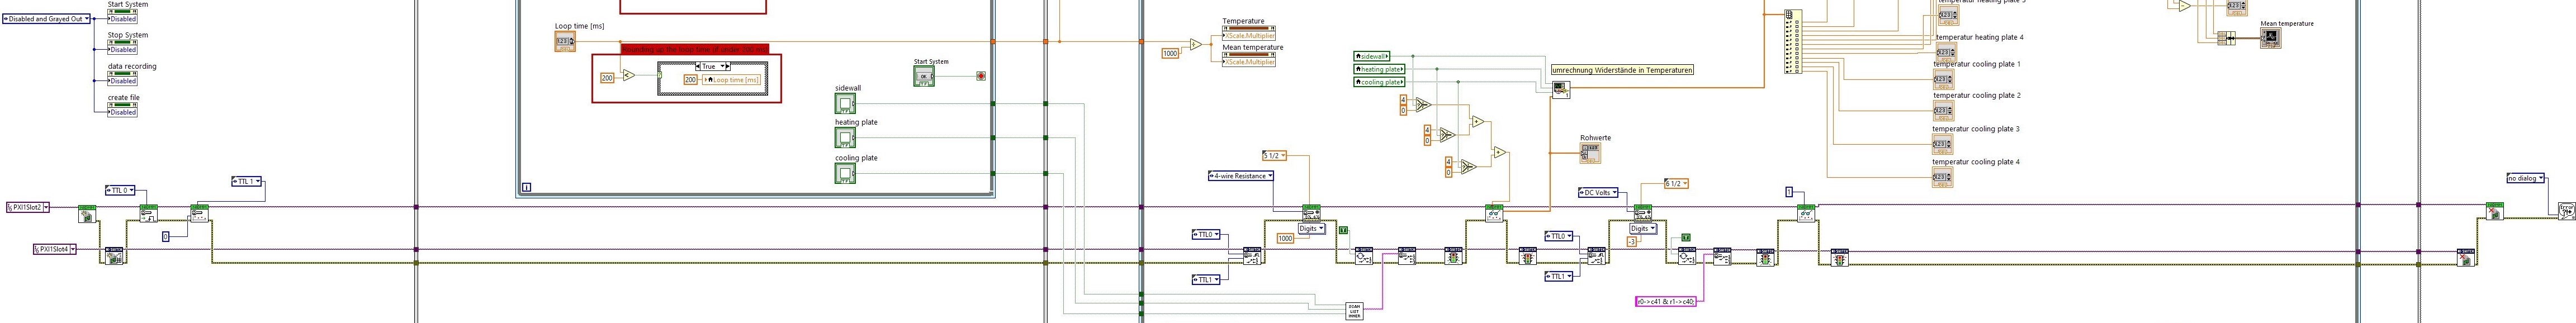Open the first Digits resolution dropdown
The height and width of the screenshot is (323, 2576).
point(1311,229)
